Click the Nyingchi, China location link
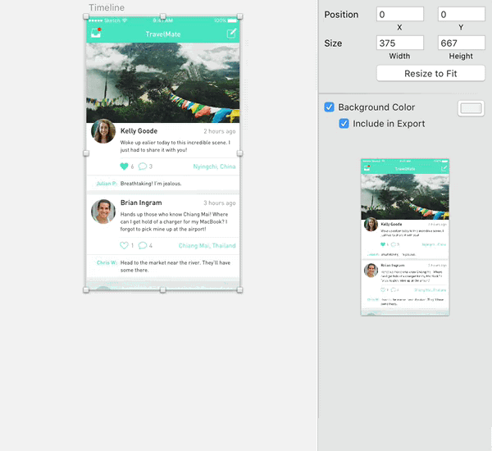 [214, 166]
